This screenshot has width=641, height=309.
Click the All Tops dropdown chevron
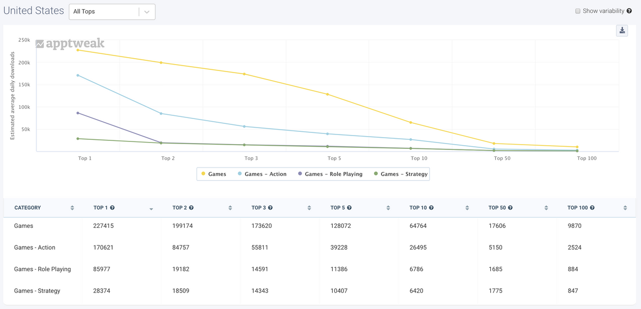point(147,12)
